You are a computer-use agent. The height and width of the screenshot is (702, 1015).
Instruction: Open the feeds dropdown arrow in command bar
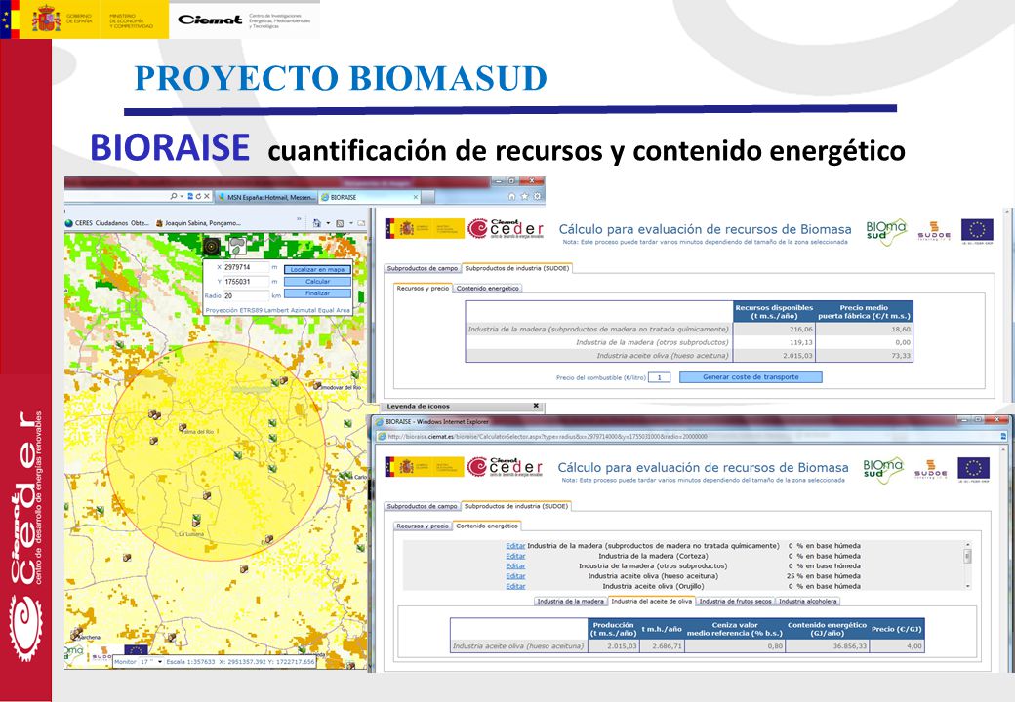point(350,223)
